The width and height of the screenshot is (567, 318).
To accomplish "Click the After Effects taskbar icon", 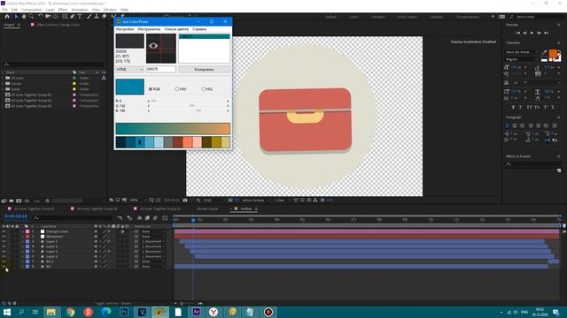I will tap(197, 312).
